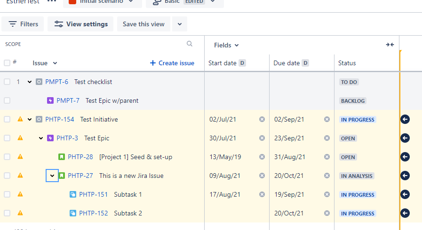Screen dimensions: 422x230
Task: Clear the start date 30/Jul/21 of PHTP-3
Action: click(x=262, y=138)
